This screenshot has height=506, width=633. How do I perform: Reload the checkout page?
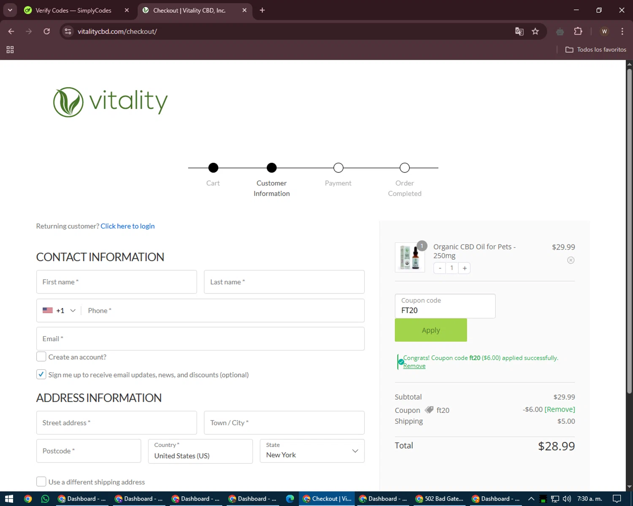[47, 31]
